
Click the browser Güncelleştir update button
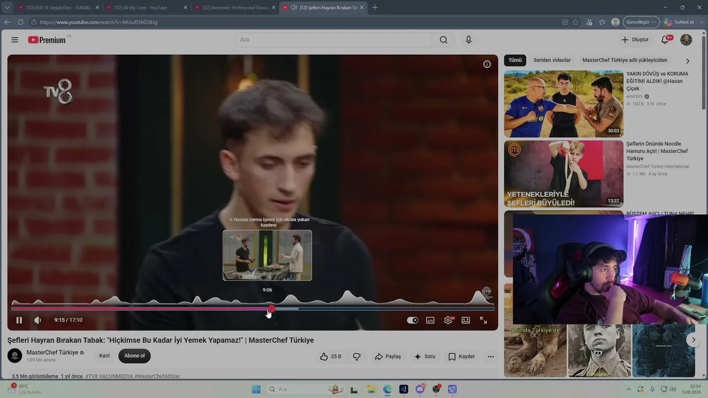point(641,22)
